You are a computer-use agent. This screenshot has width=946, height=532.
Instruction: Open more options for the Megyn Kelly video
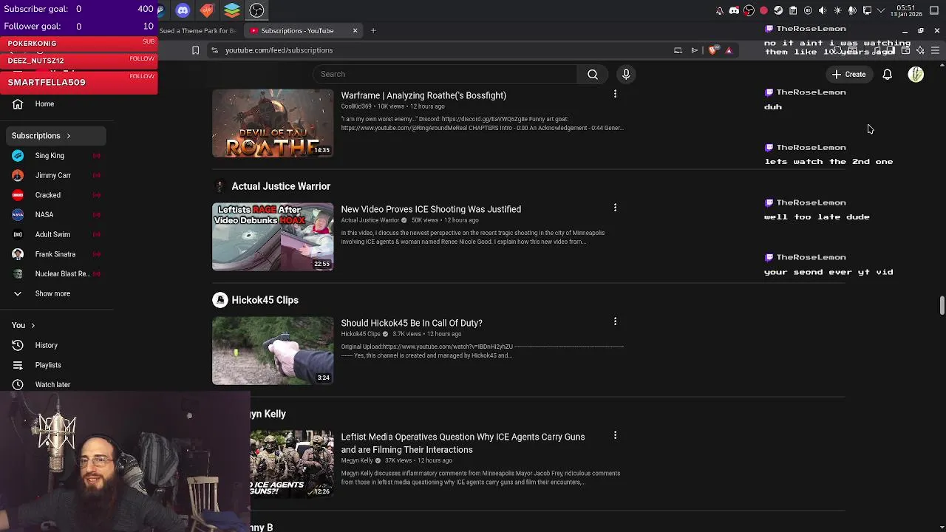tap(615, 435)
